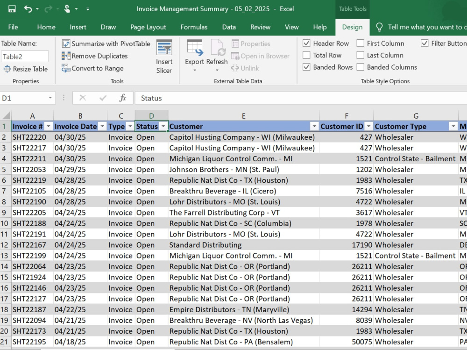Click the Save icon in title bar

coord(12,9)
